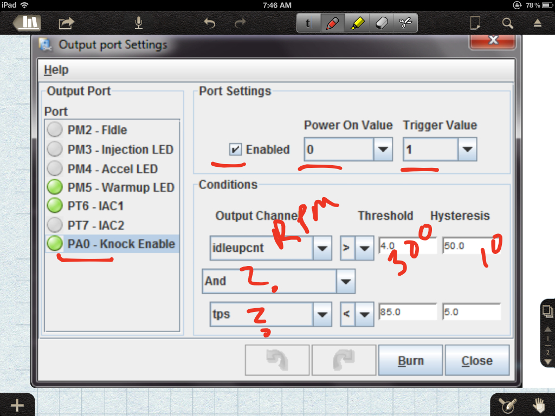Viewport: 555px width, 416px height.
Task: Redo stroke in top toolbar
Action: pyautogui.click(x=240, y=23)
